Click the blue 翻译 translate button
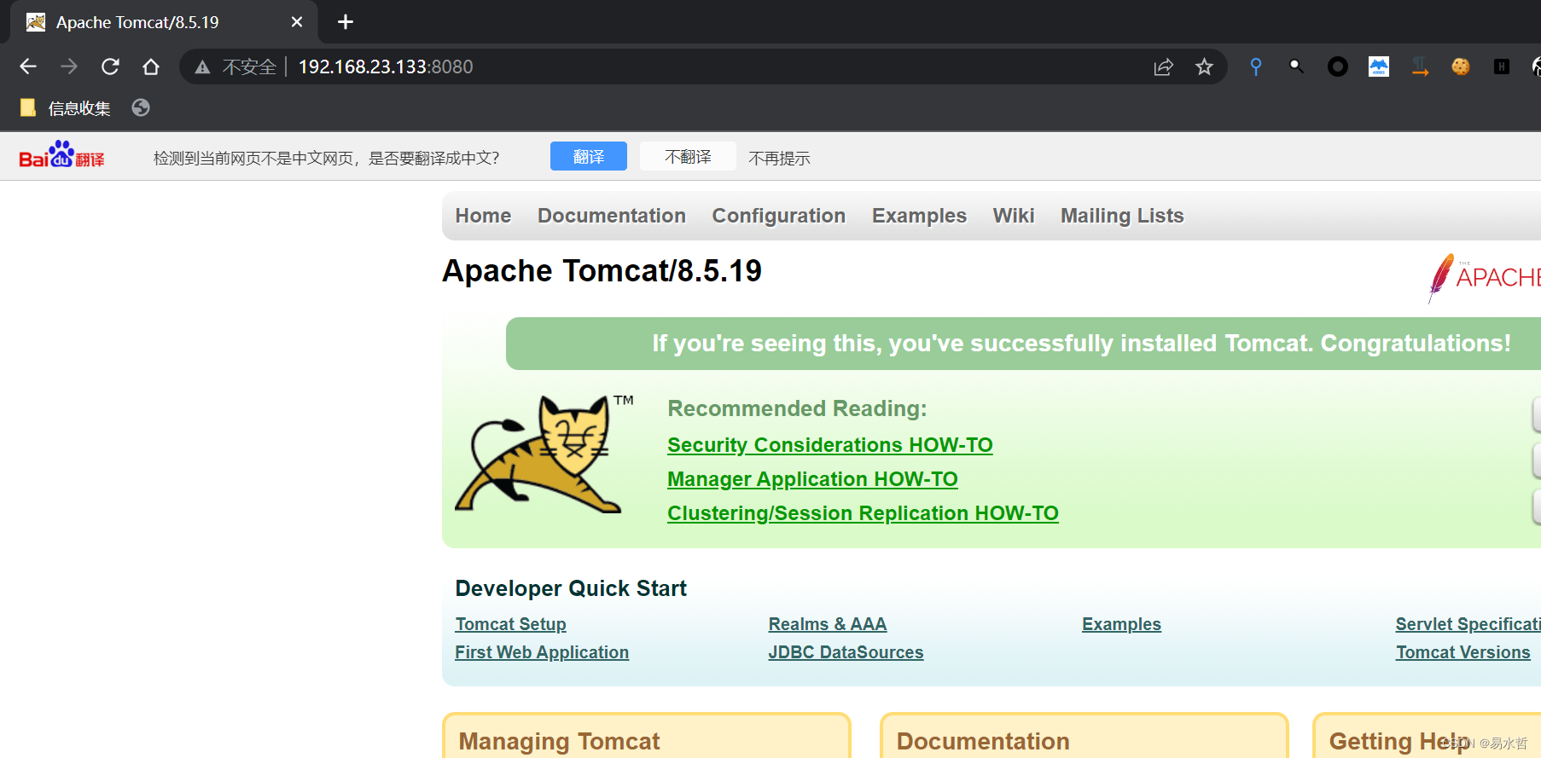 tap(589, 157)
